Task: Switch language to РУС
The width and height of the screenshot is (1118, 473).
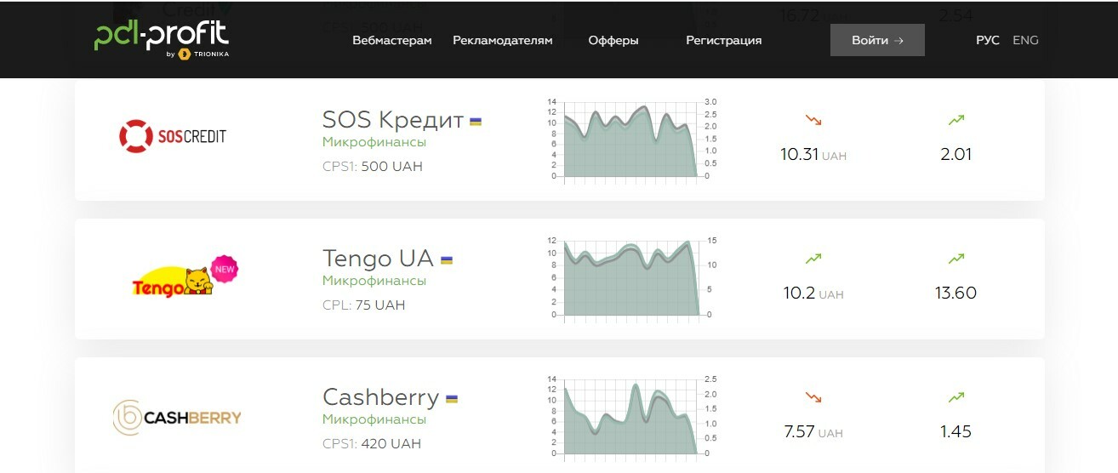Action: pyautogui.click(x=988, y=40)
